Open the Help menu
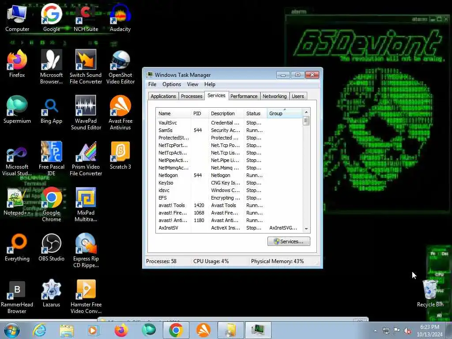Screen dimensions: 452x339 pyautogui.click(x=210, y=84)
